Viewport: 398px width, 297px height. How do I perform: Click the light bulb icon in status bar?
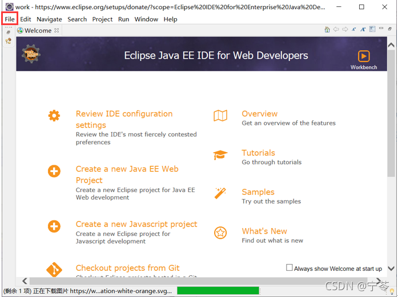click(392, 291)
